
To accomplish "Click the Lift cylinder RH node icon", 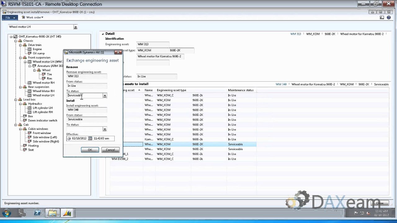I will coord(30,112).
